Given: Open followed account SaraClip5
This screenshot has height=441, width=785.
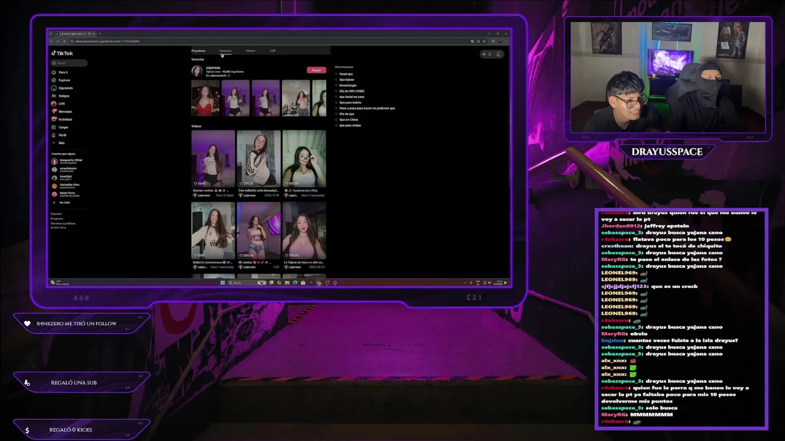Looking at the screenshot, I should [62, 177].
